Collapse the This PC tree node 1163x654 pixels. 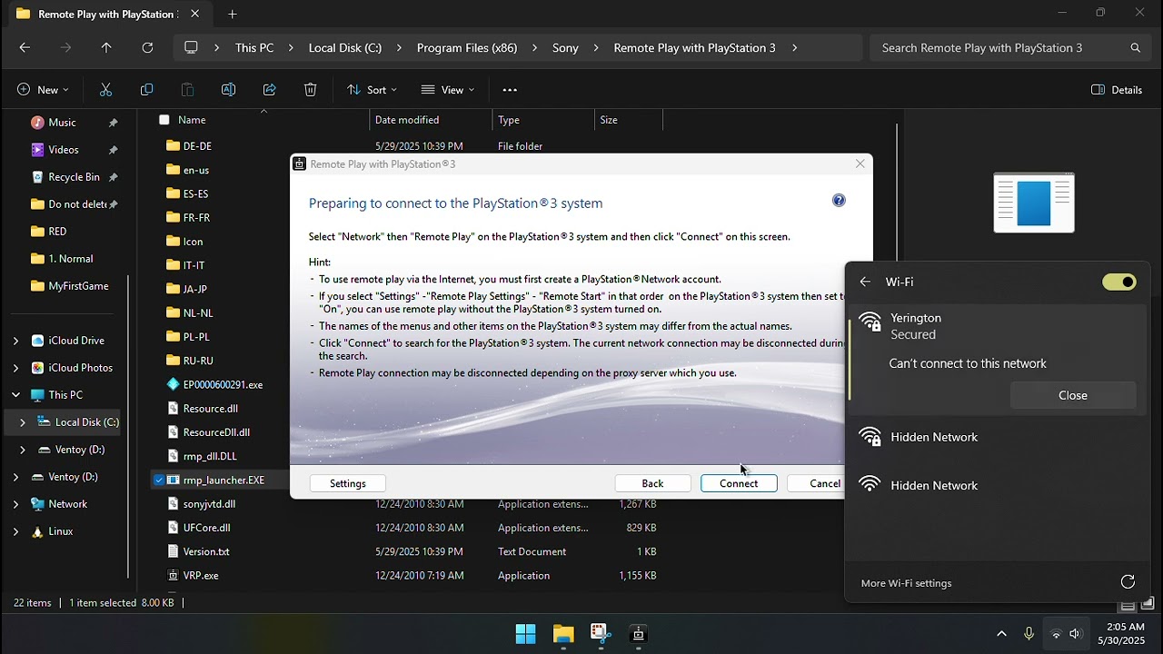point(15,395)
